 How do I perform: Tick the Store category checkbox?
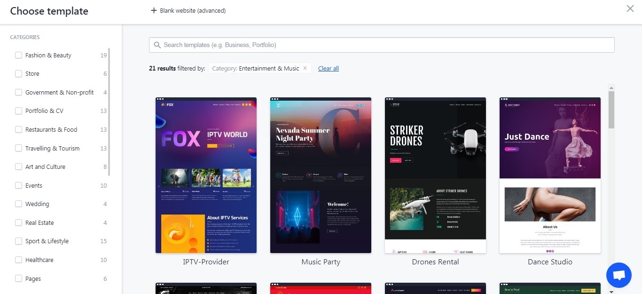(19, 74)
